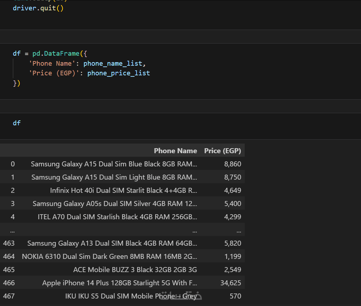This screenshot has height=306, width=361.
Task: Click the Apple iPhone 14 Plus cell
Action: tap(120, 283)
